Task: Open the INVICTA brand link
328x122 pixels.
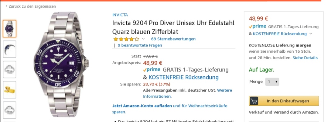Action: [x=120, y=15]
